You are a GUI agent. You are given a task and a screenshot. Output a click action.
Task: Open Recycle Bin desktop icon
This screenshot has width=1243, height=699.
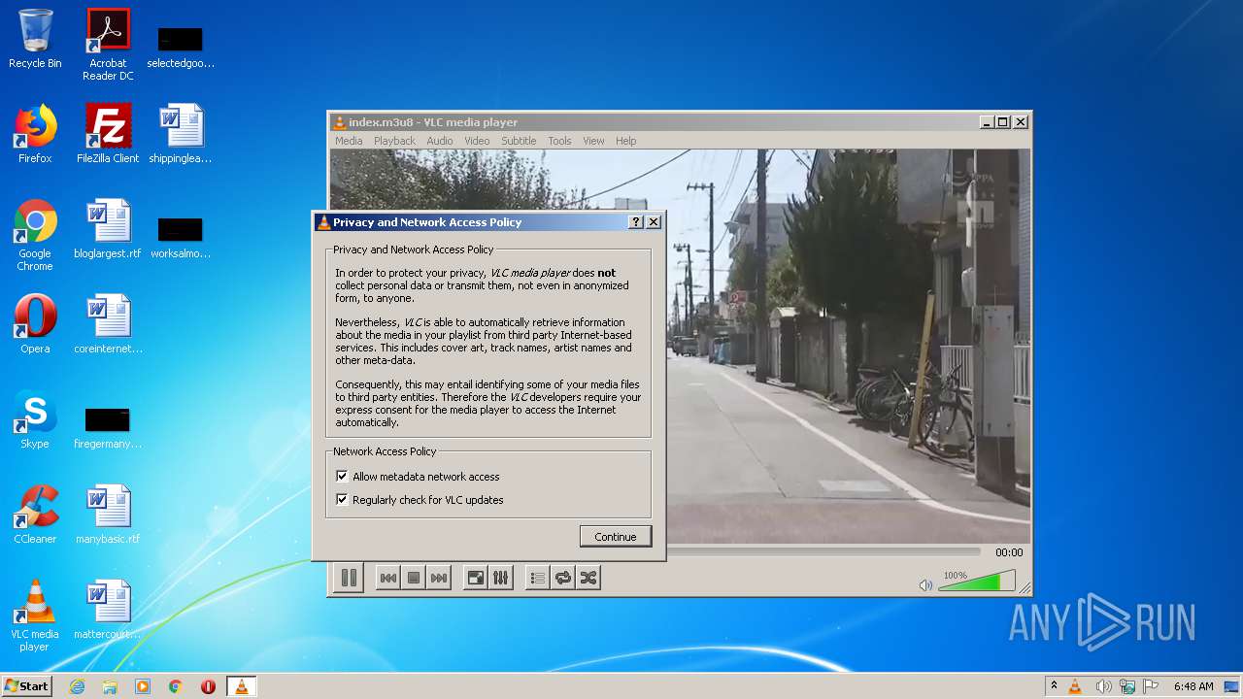(35, 39)
